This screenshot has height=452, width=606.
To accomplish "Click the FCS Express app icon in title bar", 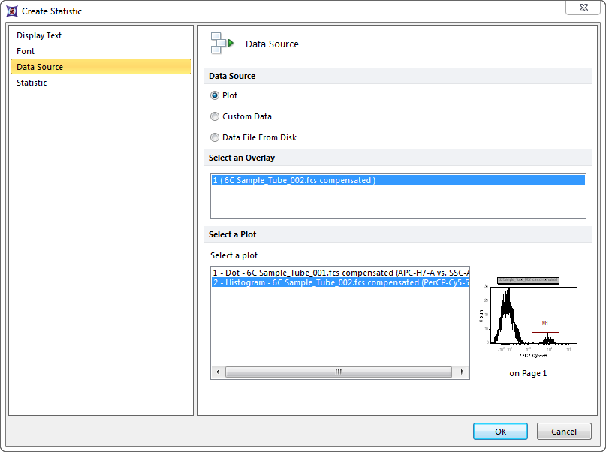I will (11, 11).
